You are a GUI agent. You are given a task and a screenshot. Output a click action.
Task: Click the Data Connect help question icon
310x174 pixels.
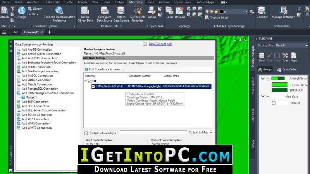pyautogui.click(x=145, y=44)
